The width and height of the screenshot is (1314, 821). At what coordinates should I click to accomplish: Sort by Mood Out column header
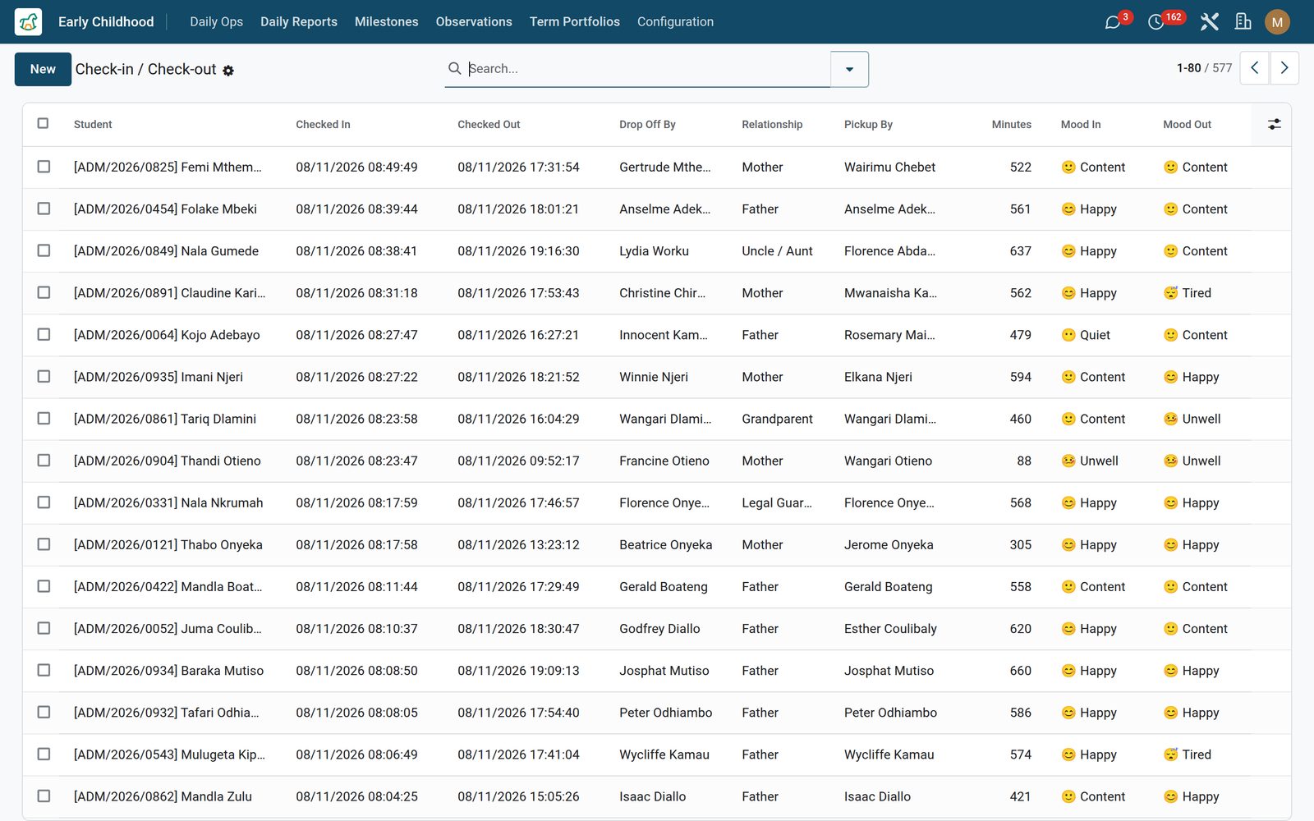[1187, 124]
